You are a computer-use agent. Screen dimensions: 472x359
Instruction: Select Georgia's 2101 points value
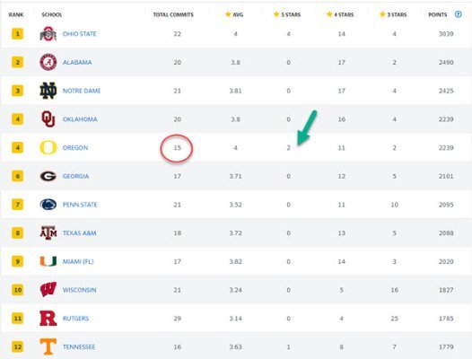446,176
